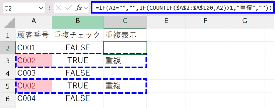Click the three-dot handle beside Name Box
The height and width of the screenshot is (108, 275).
click(x=49, y=8)
